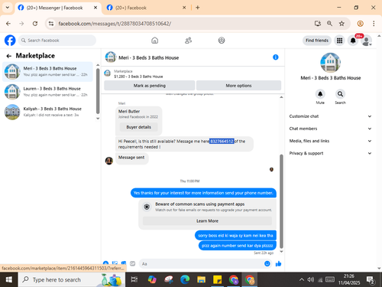Click Learn More about payment scams

tap(207, 221)
